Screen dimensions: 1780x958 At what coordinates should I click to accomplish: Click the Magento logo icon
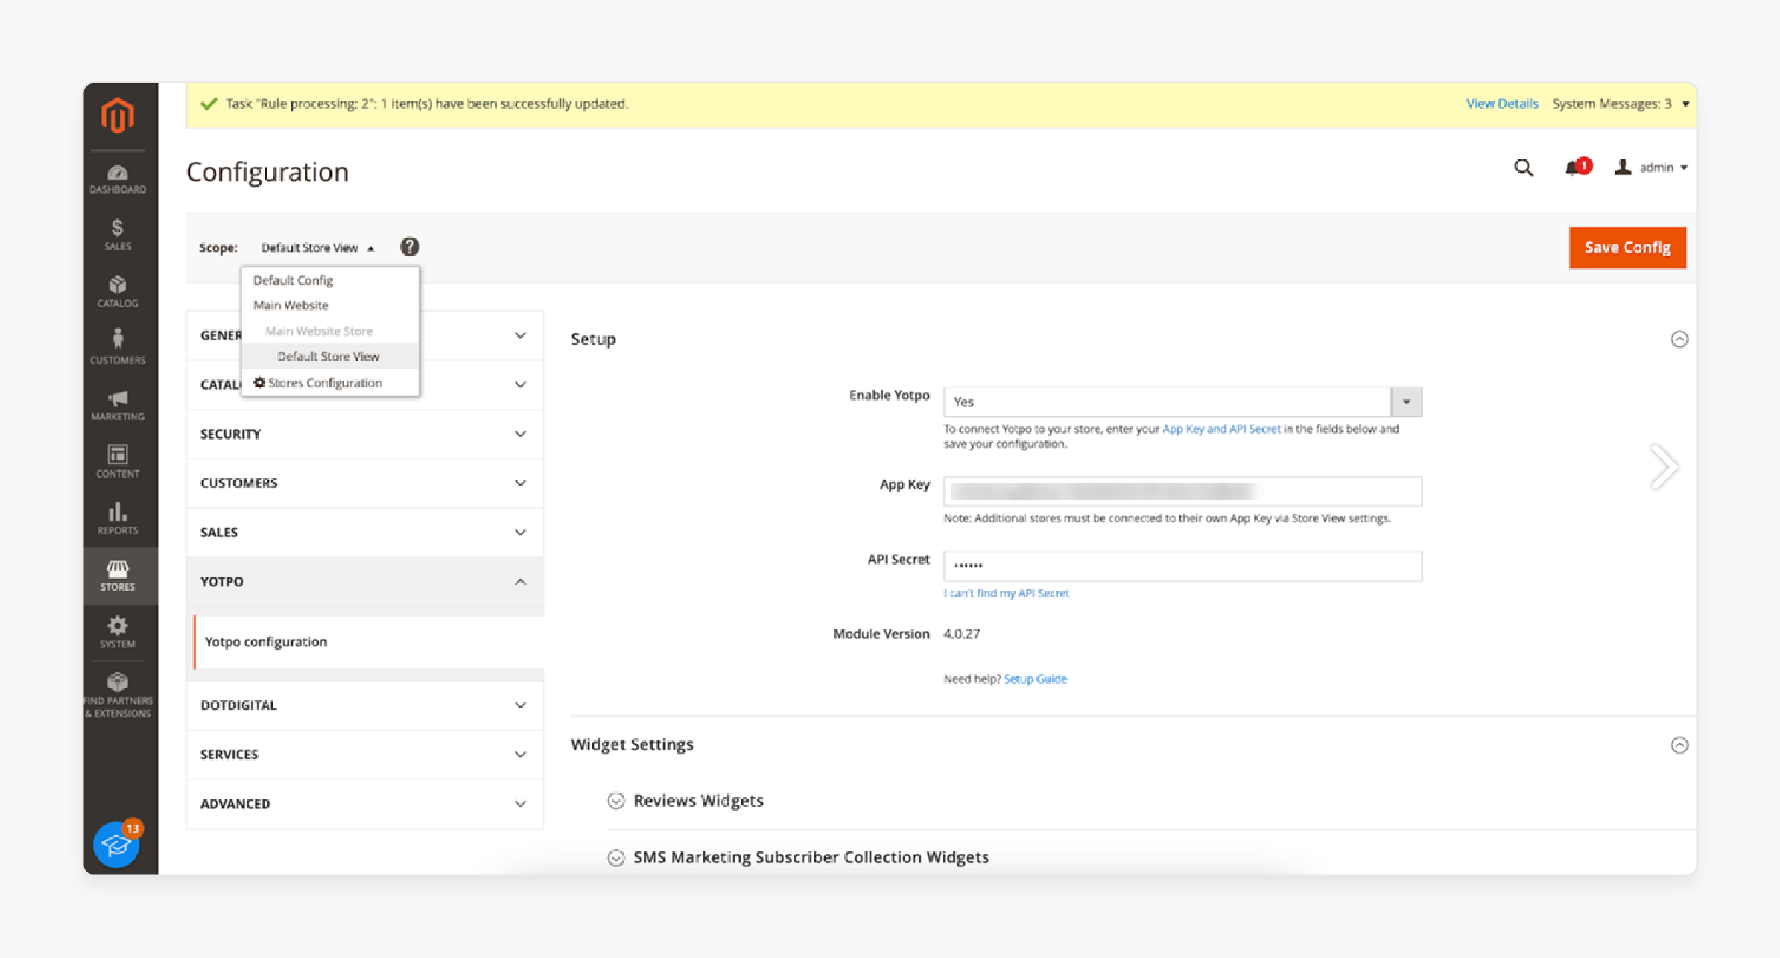(x=118, y=115)
